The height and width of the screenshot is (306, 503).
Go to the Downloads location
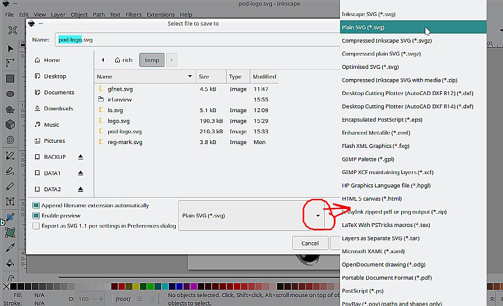click(x=58, y=108)
